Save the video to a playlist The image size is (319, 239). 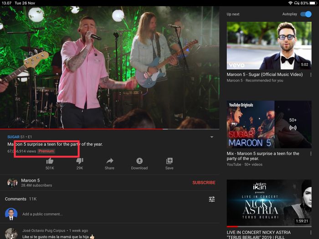tap(169, 161)
